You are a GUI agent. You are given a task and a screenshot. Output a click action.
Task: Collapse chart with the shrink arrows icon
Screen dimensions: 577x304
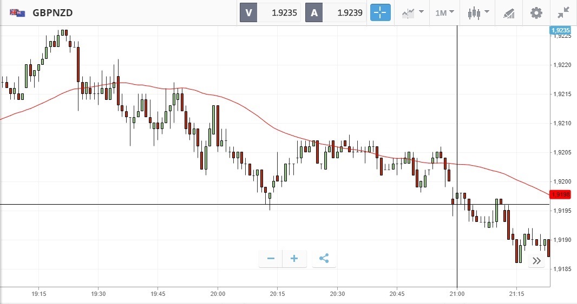(563, 12)
